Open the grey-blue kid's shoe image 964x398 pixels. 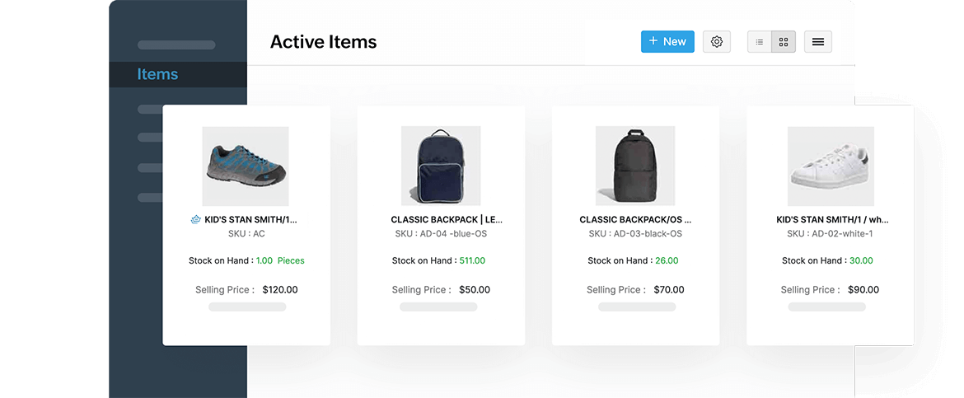coord(246,166)
